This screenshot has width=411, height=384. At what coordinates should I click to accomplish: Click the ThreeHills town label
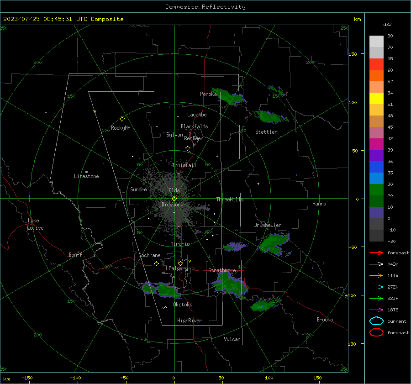230,200
